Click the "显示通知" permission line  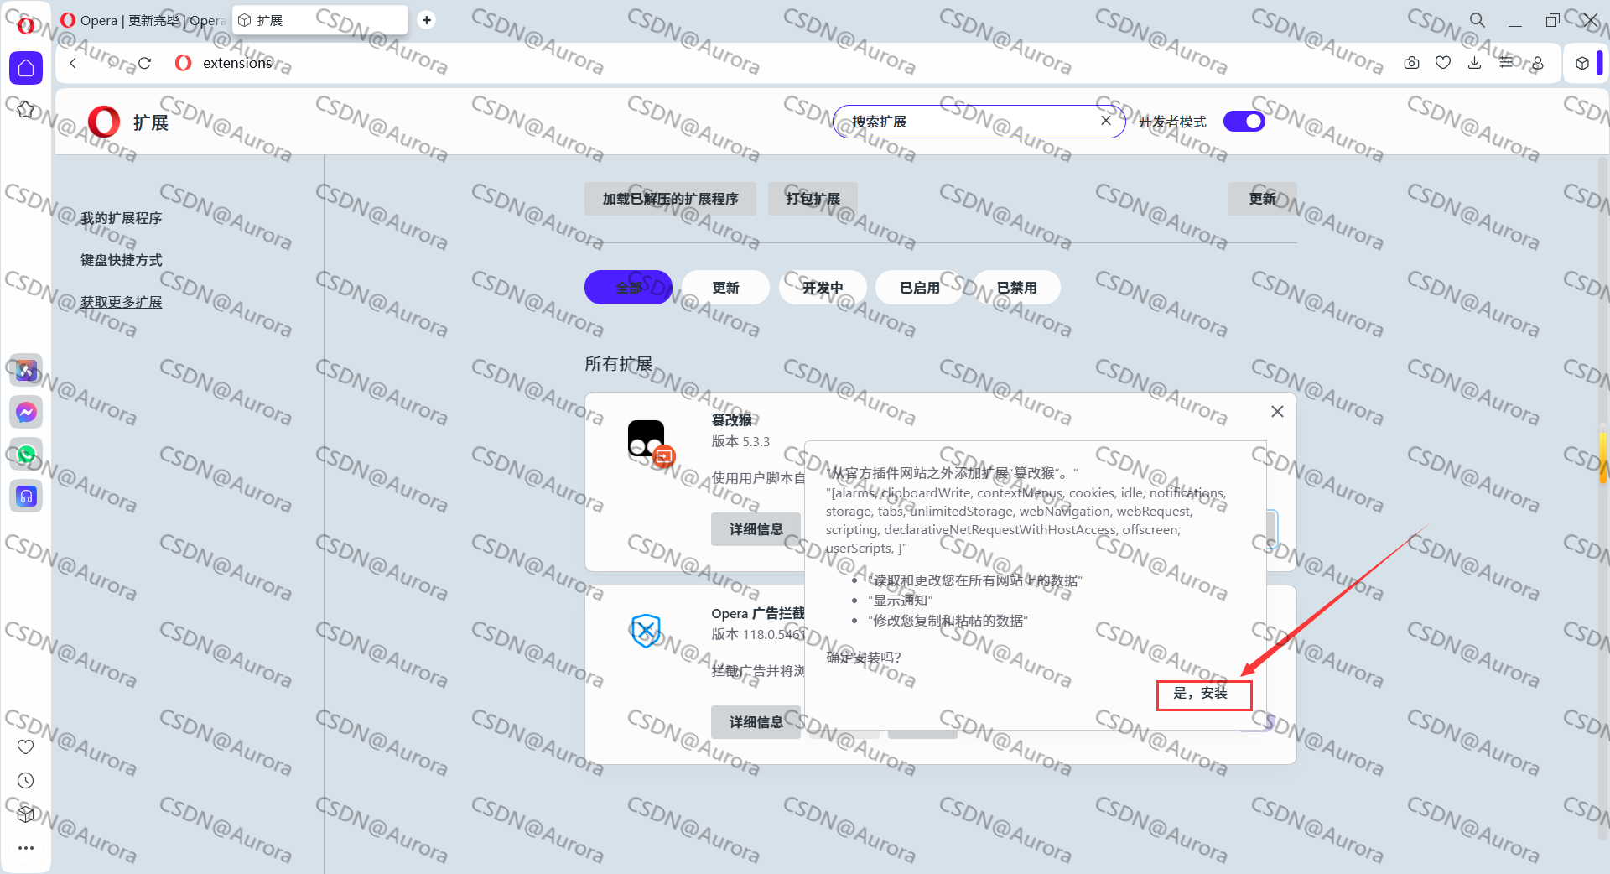pyautogui.click(x=901, y=601)
